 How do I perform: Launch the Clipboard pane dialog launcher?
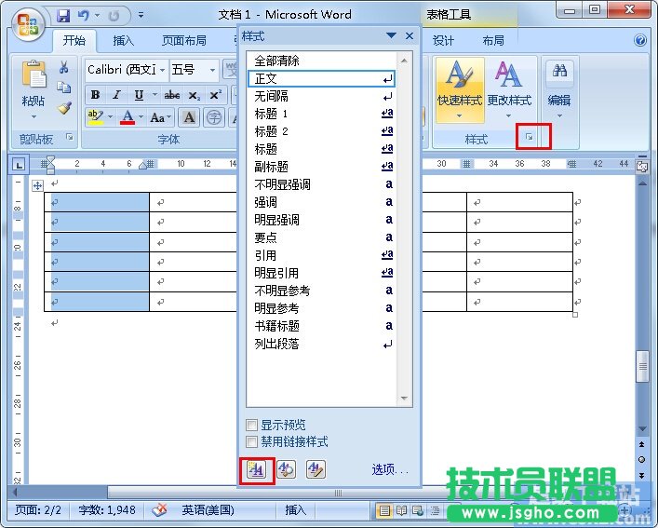[70, 137]
